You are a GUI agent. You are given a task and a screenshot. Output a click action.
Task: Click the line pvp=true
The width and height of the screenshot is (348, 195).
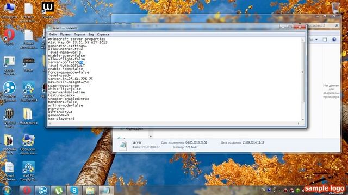57,109
